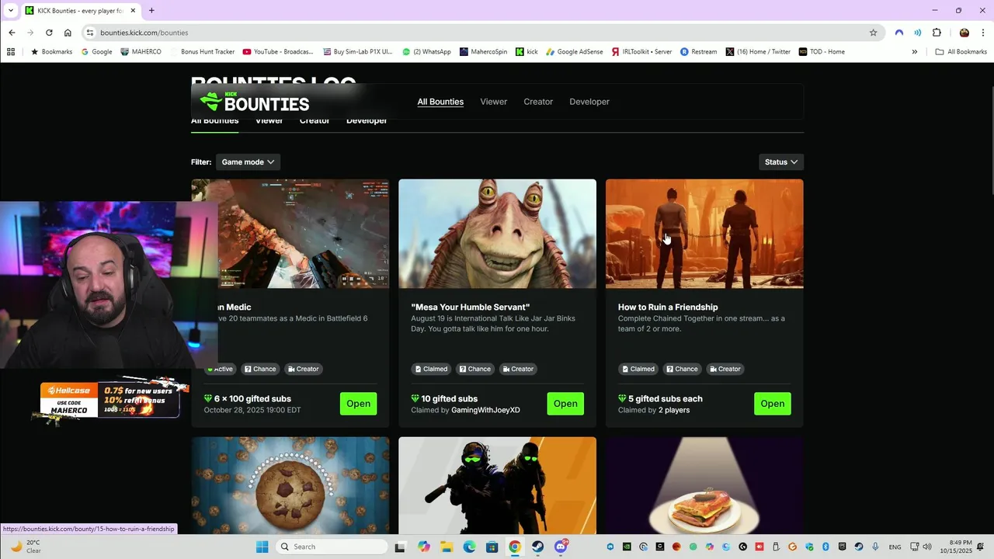
Task: Bookmark this page with the star icon
Action: click(873, 33)
